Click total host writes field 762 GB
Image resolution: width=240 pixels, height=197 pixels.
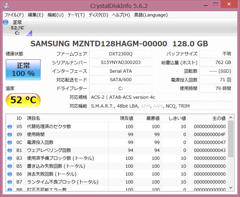[216, 63]
